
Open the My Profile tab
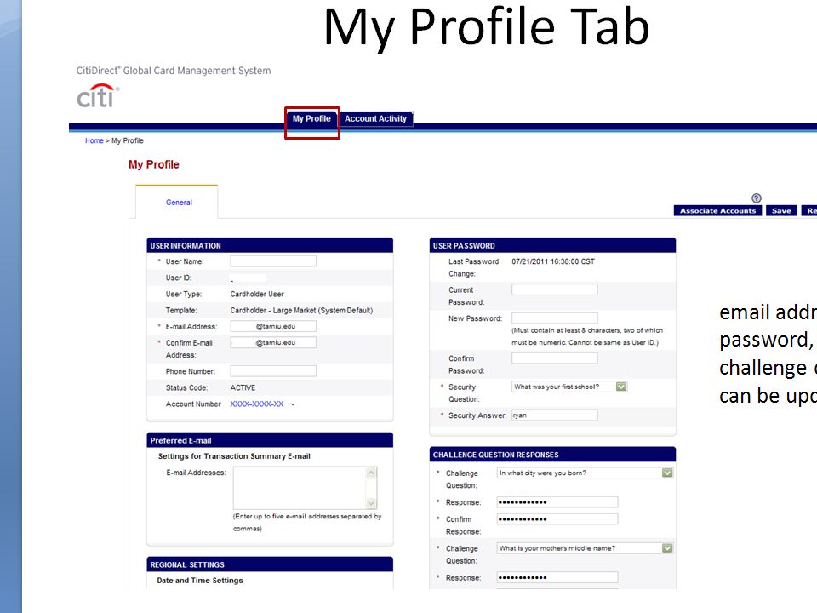311,119
